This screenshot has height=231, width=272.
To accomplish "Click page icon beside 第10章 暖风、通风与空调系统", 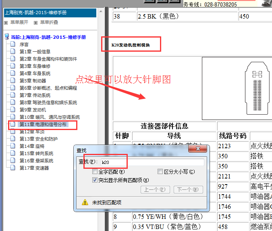I will point(12,117).
